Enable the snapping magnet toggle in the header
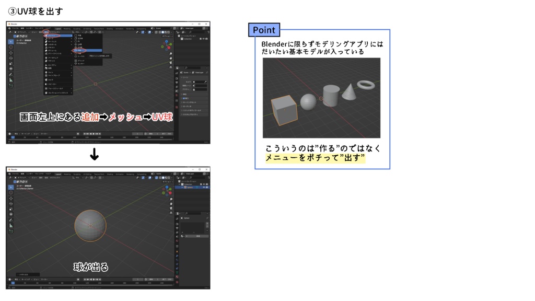Screen dimensions: 535x301 (x=86, y=178)
